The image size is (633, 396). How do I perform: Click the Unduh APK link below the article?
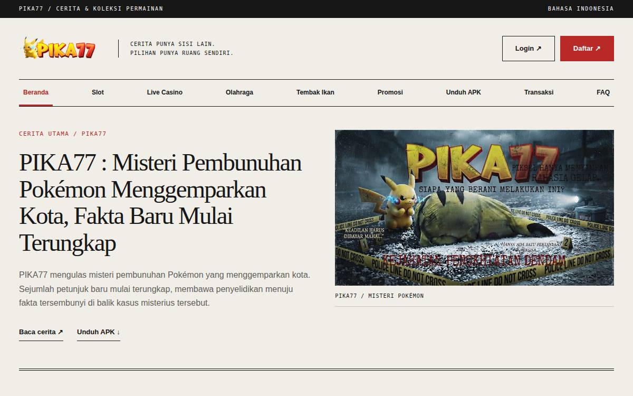(x=99, y=332)
